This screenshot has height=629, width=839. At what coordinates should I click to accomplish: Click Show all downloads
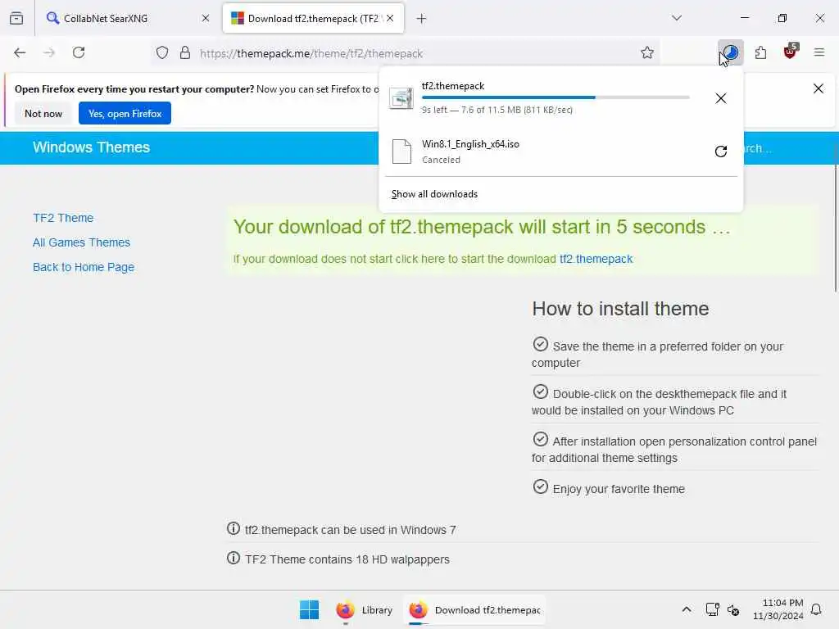pos(434,194)
